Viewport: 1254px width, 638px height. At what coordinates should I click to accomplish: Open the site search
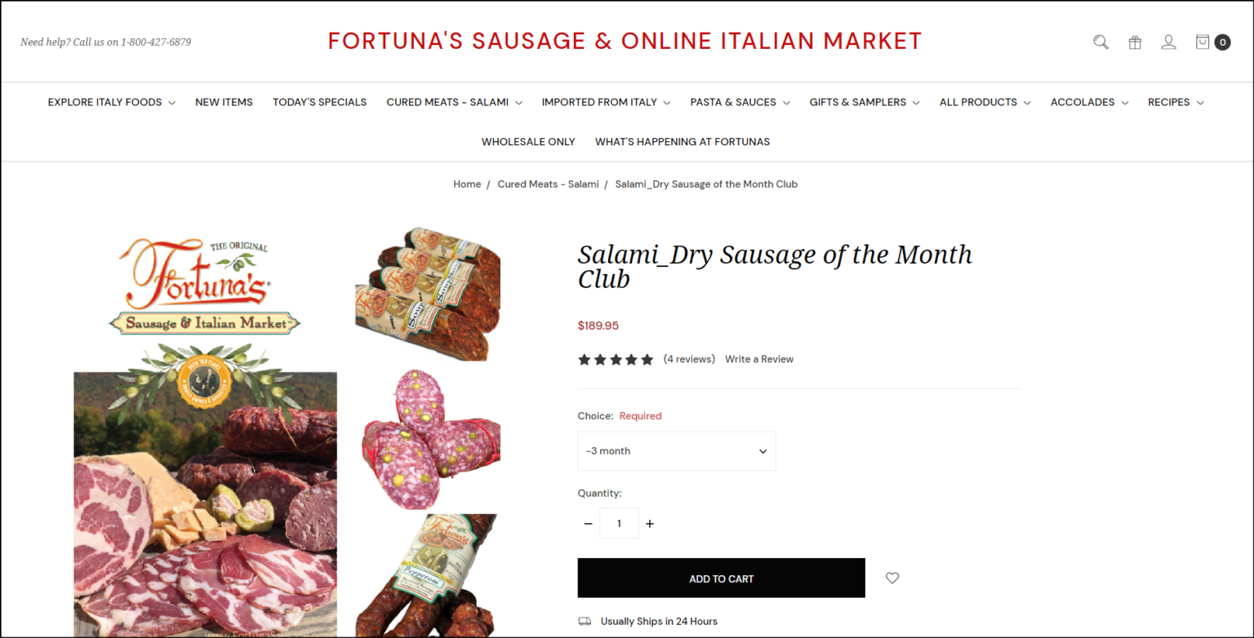(1101, 42)
